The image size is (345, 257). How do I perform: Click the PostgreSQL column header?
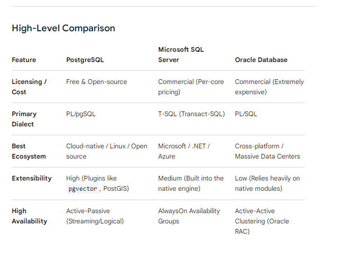[85, 60]
